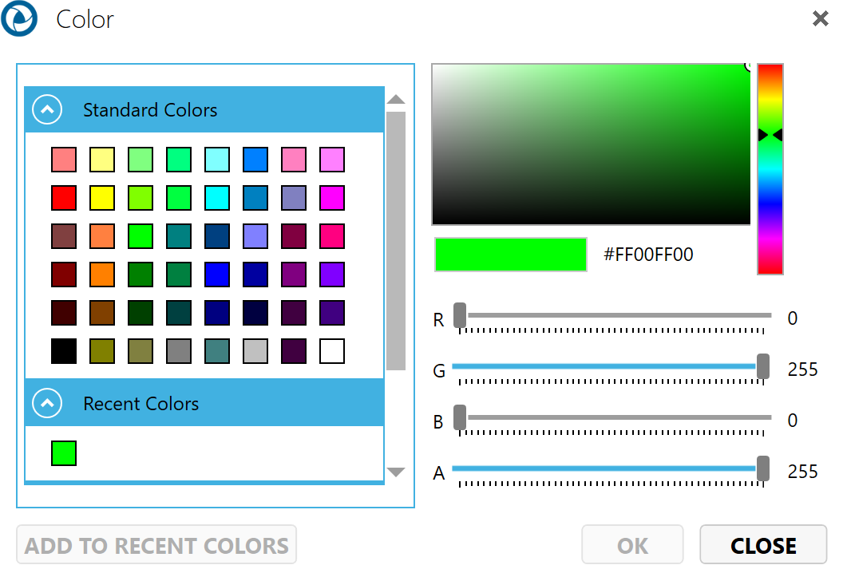Pick the green swatch under Recent Colors

[x=64, y=453]
